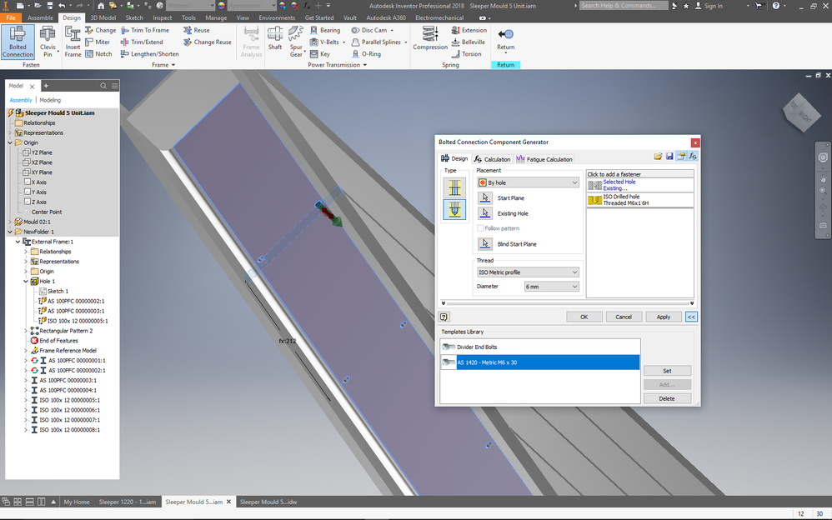This screenshot has width=832, height=520.
Task: Use the Trim To Frame tool
Action: coord(145,30)
